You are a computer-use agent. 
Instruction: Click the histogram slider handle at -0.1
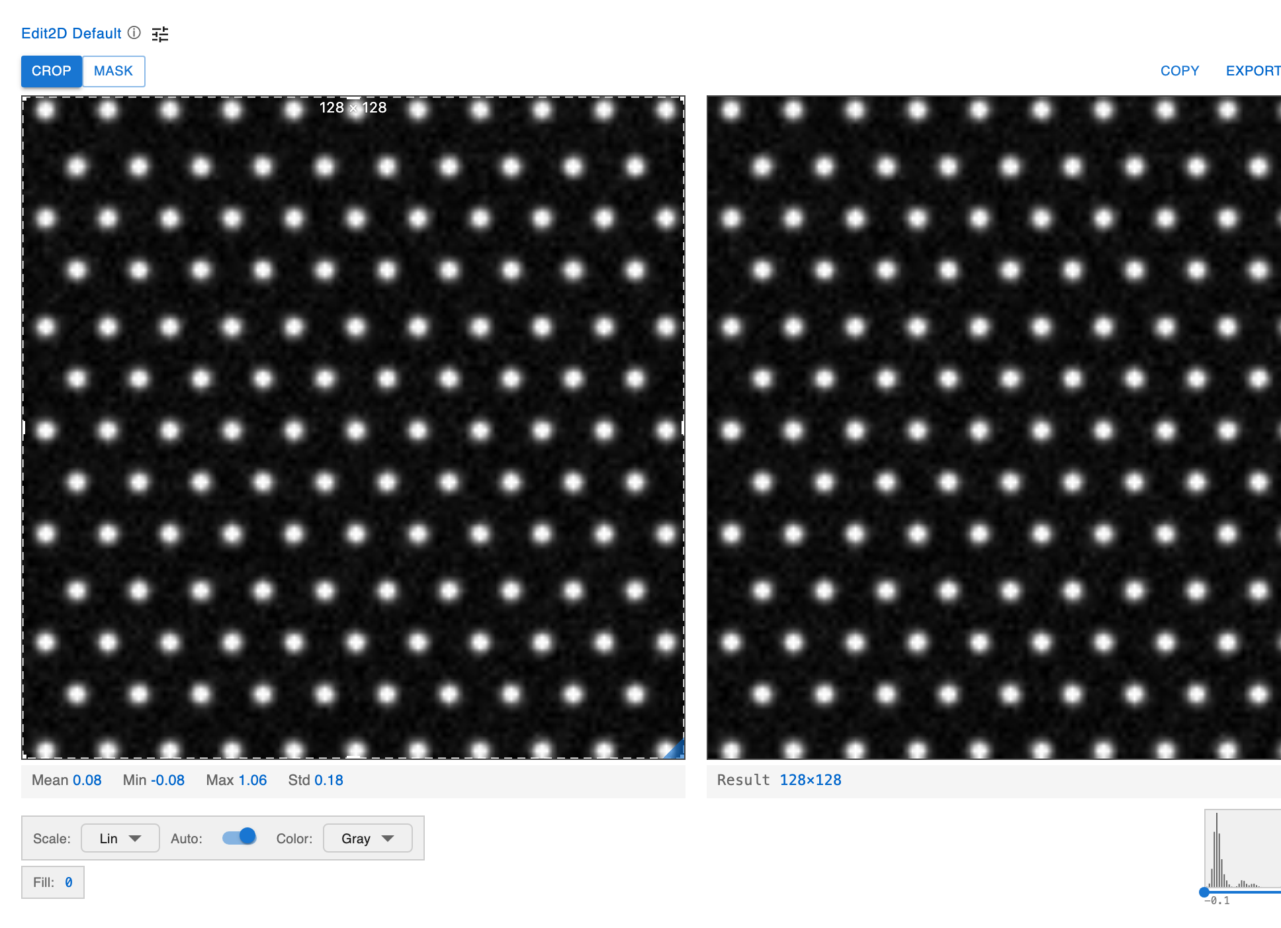coord(1204,892)
